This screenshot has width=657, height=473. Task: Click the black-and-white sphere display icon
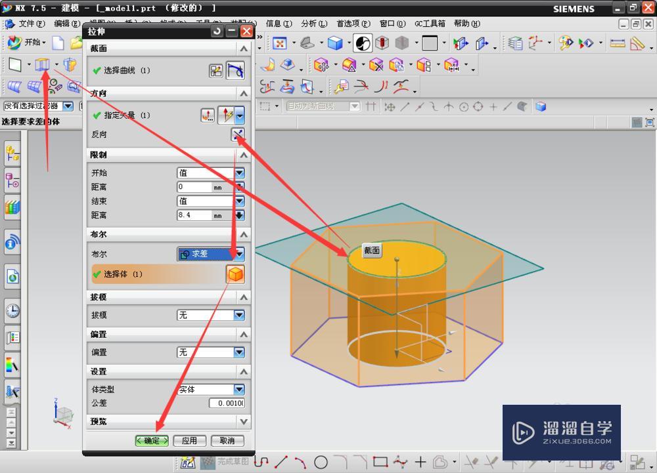point(363,43)
